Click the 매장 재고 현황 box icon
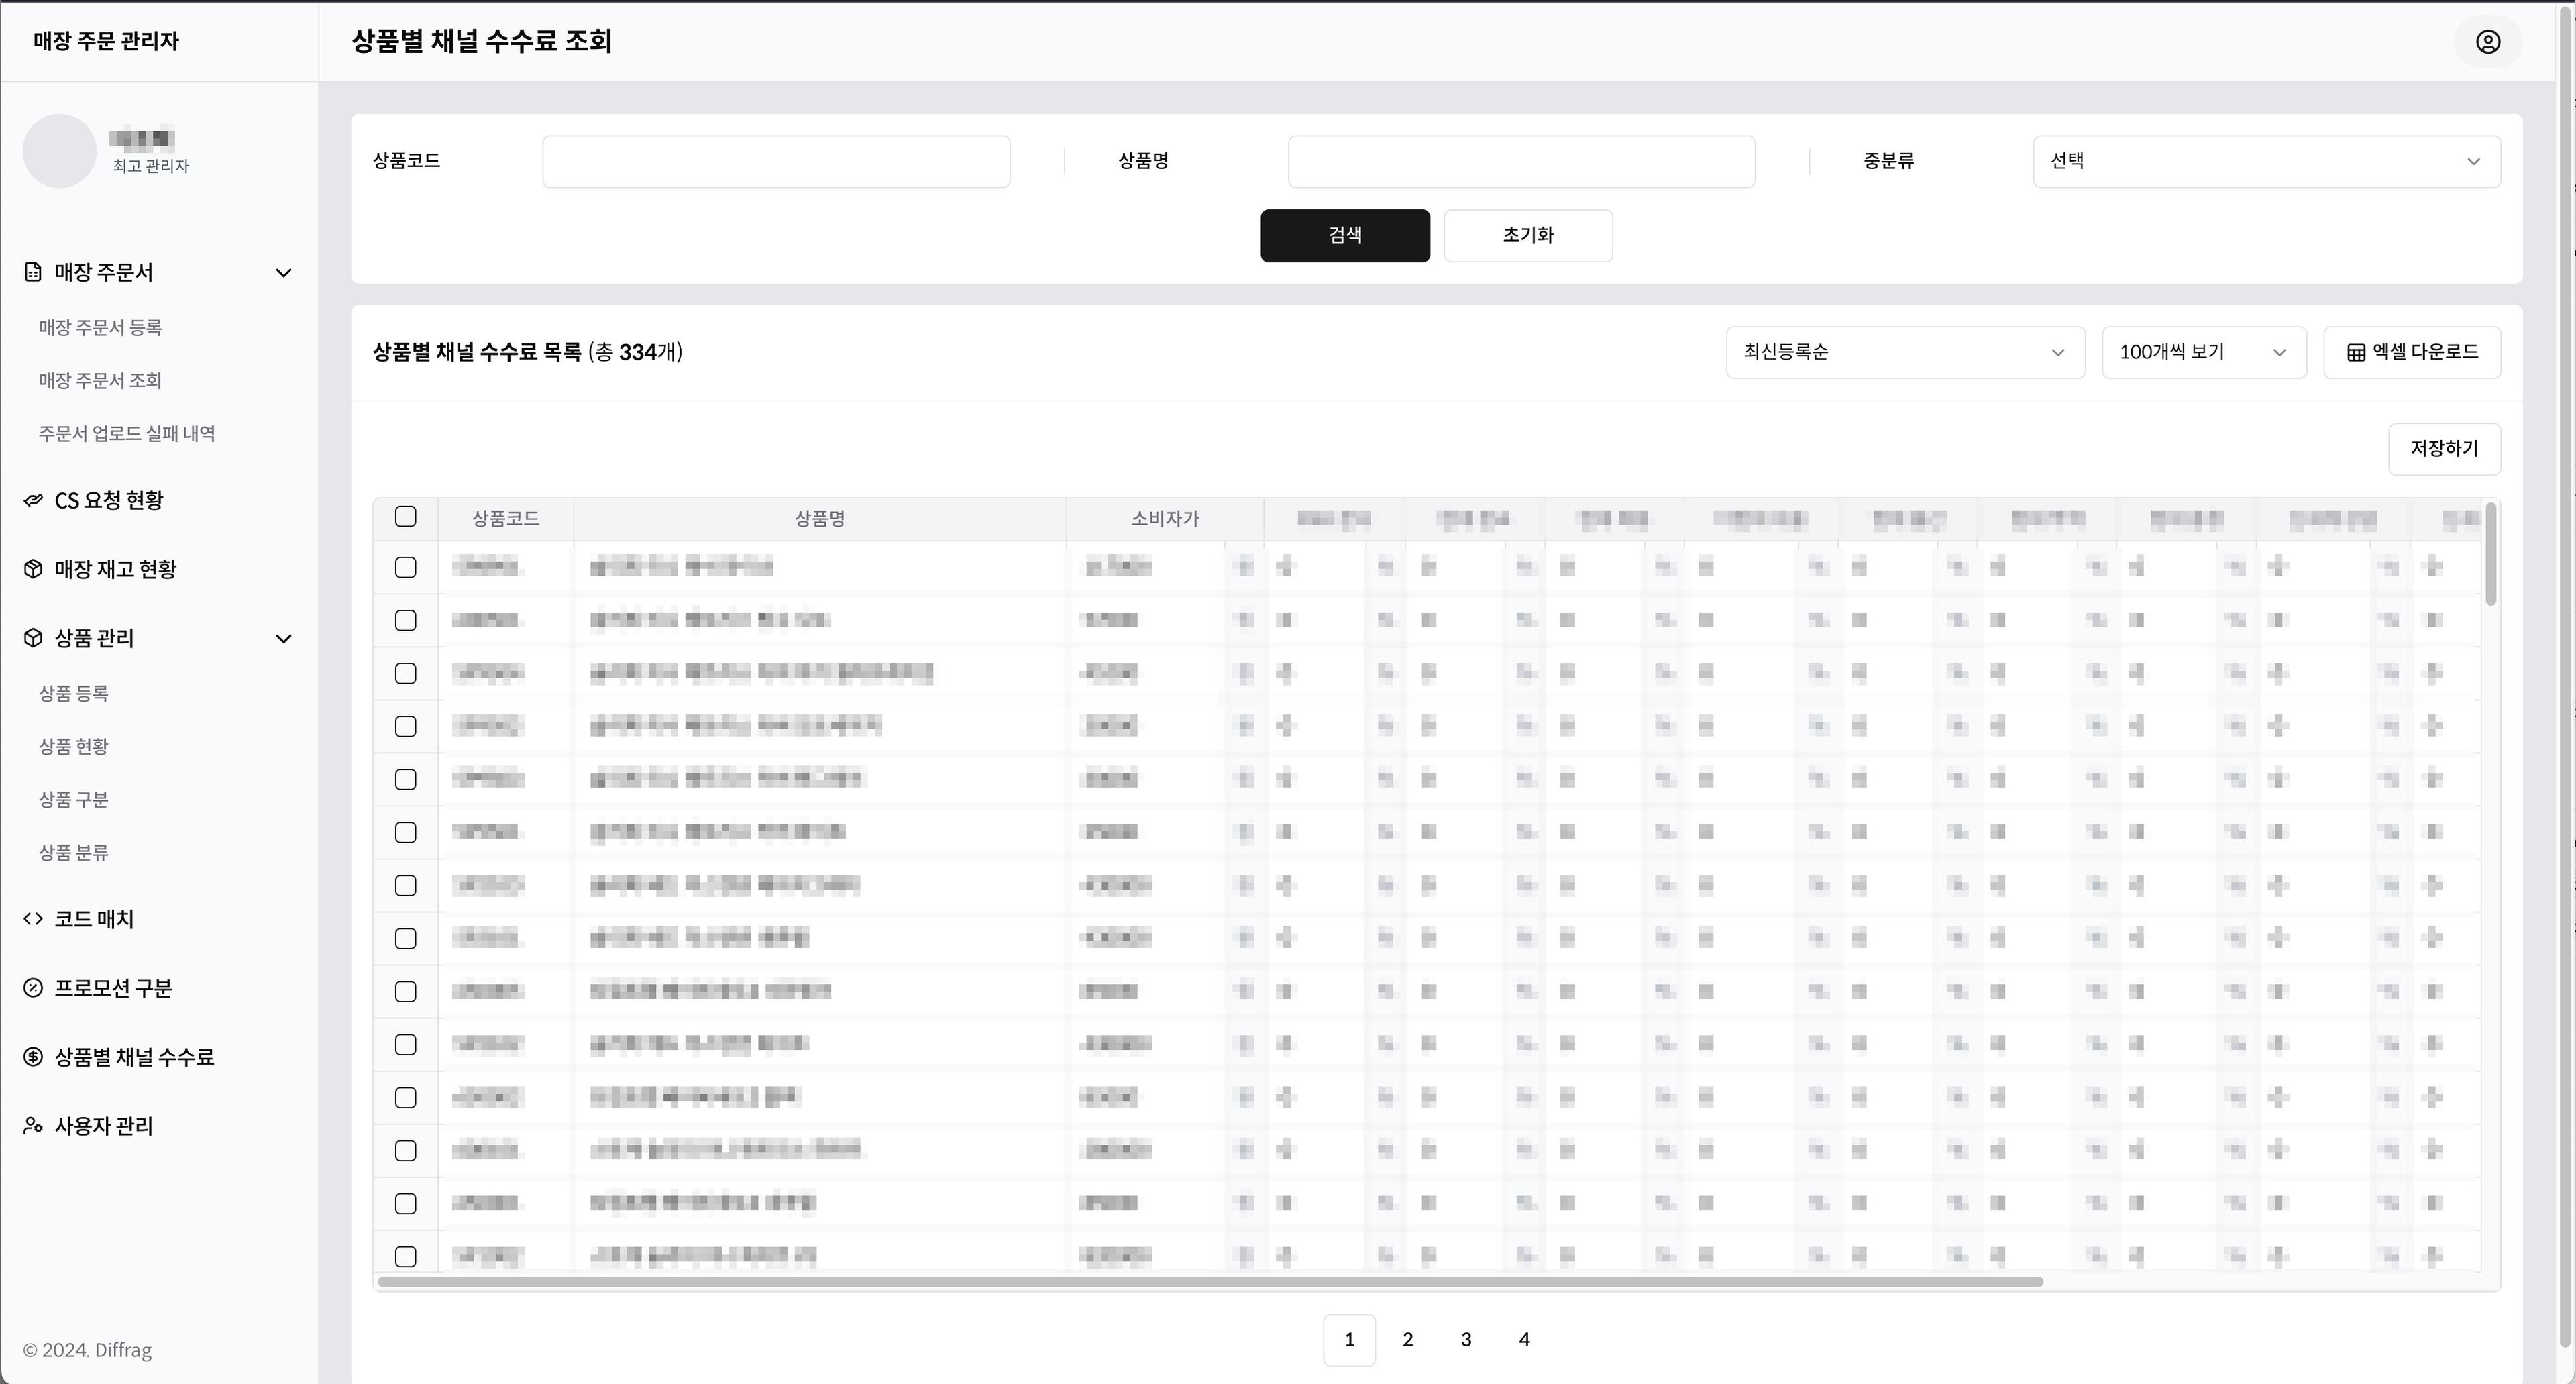Screen dimensions: 2576x1384 (x=33, y=569)
